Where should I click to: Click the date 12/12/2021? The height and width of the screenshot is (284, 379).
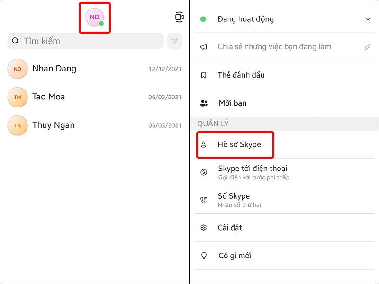(165, 69)
